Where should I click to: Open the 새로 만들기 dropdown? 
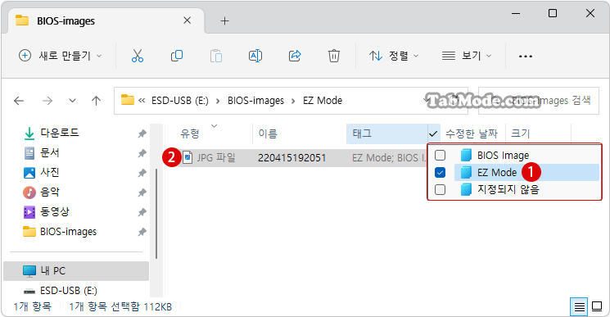[61, 56]
